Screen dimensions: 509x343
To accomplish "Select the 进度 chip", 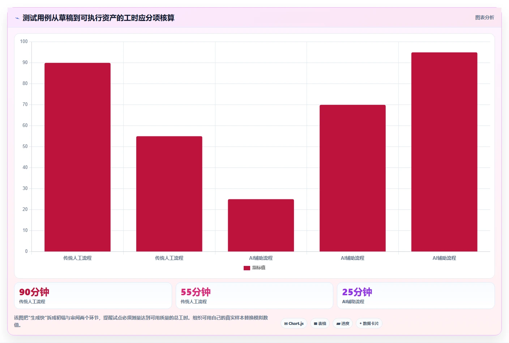I will pos(343,323).
